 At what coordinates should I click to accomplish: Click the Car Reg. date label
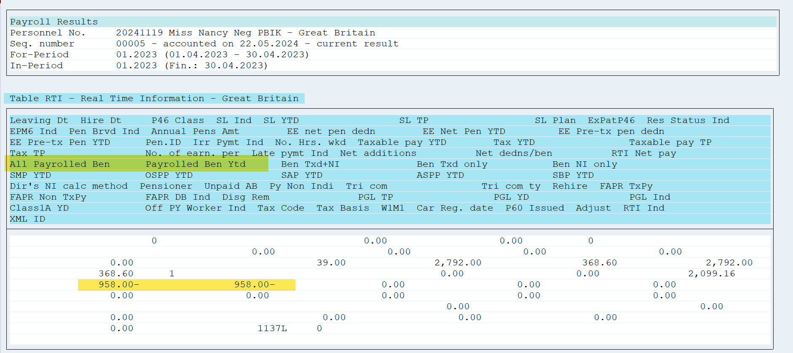coord(455,208)
